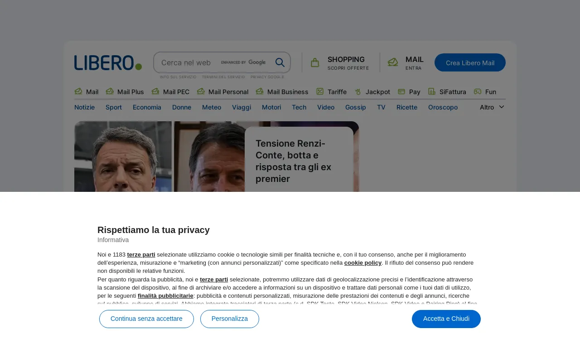Click the Mail Business envelope icon
The image size is (580, 362).
[260, 91]
